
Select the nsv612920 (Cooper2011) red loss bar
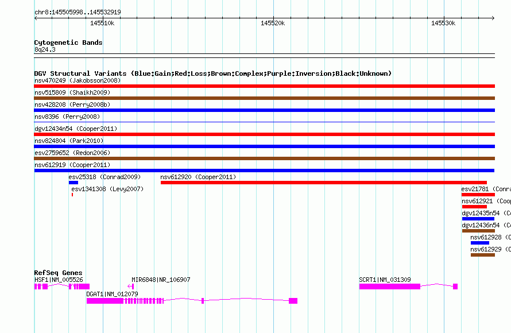click(324, 183)
